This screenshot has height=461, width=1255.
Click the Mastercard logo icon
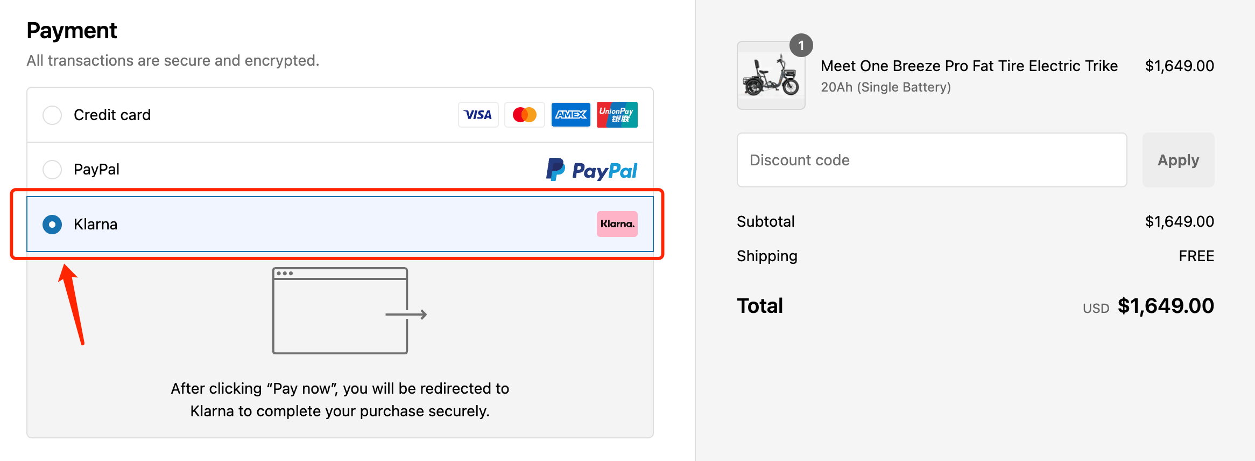(x=524, y=115)
